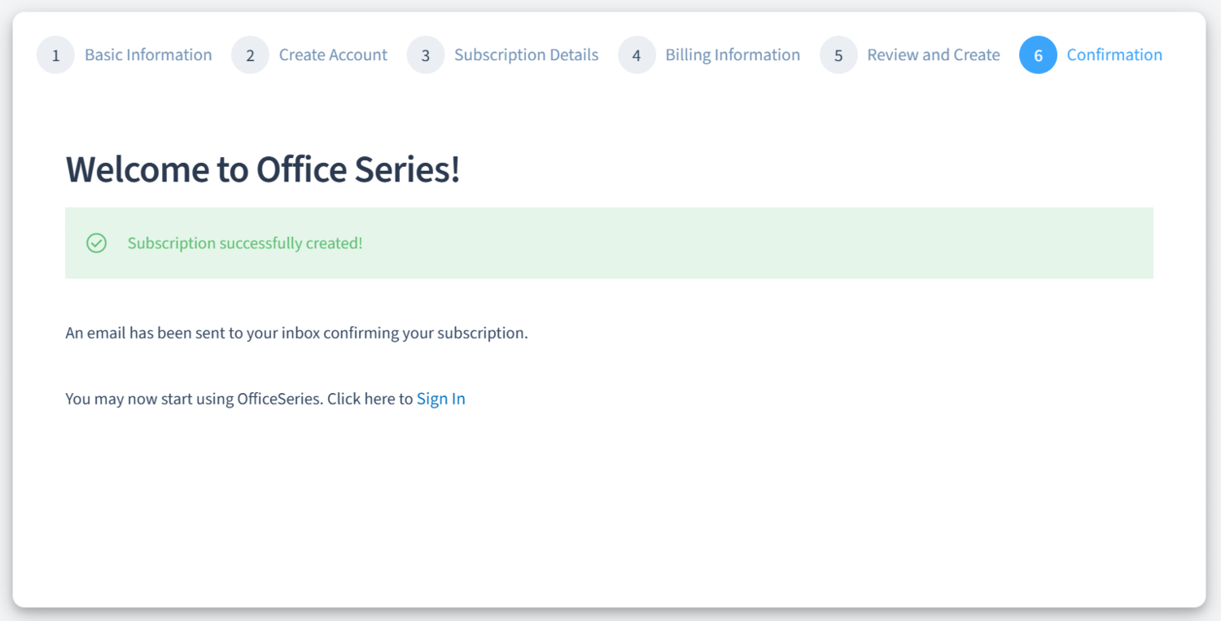Return to the Review and Create step

[x=933, y=55]
